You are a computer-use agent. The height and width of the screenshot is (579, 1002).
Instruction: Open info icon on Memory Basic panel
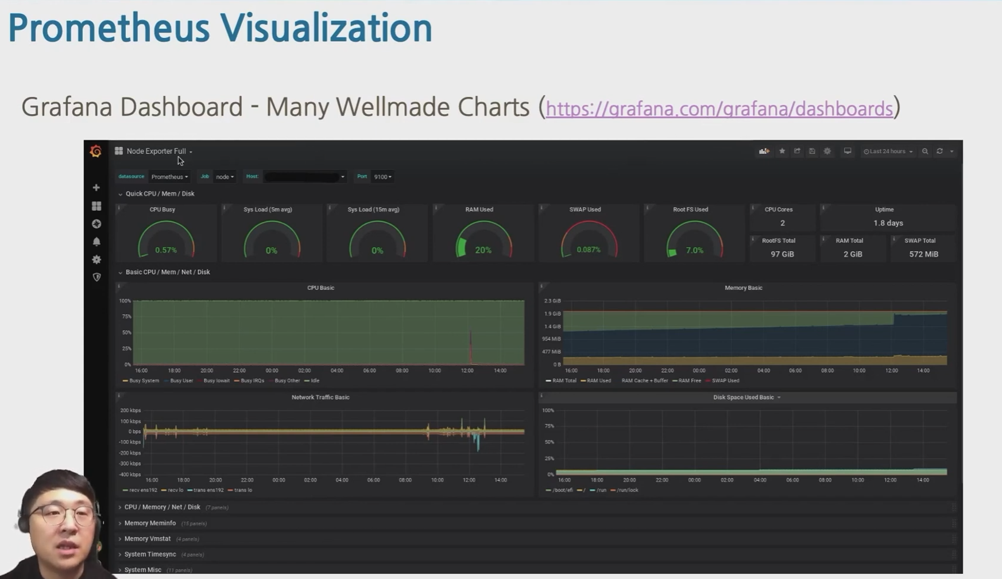point(541,286)
